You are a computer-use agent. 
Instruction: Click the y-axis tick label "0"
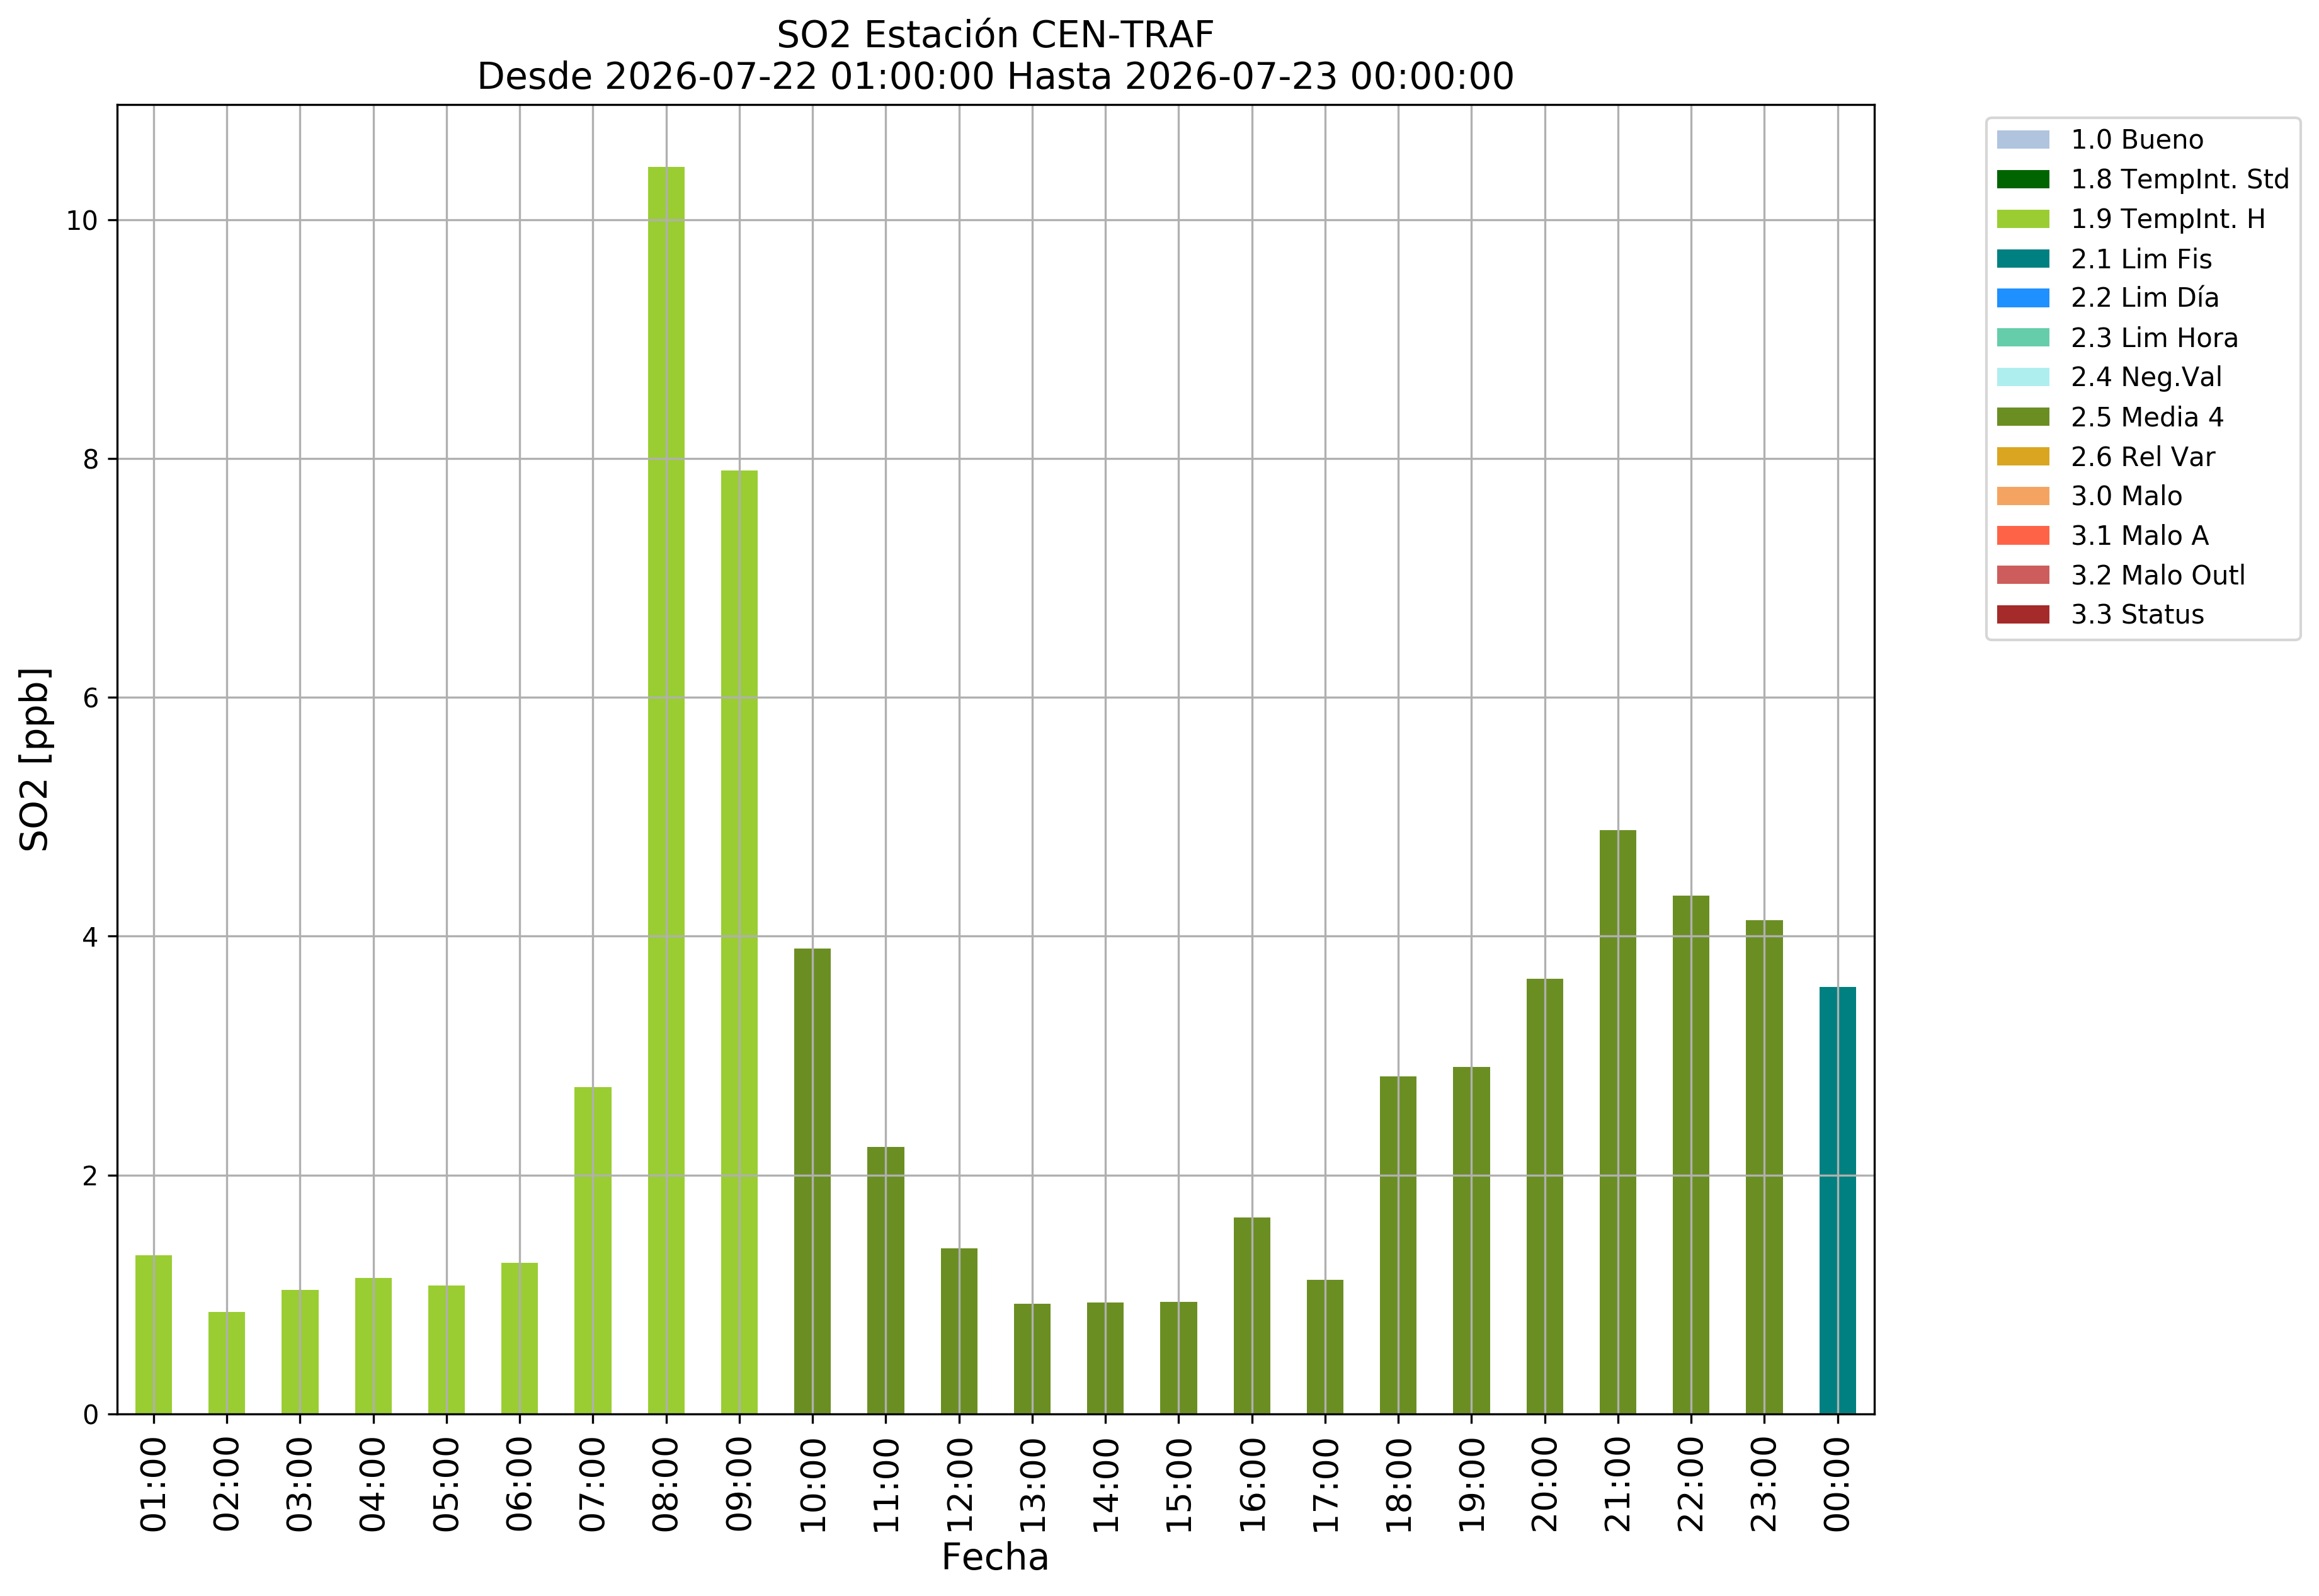pos(91,1415)
